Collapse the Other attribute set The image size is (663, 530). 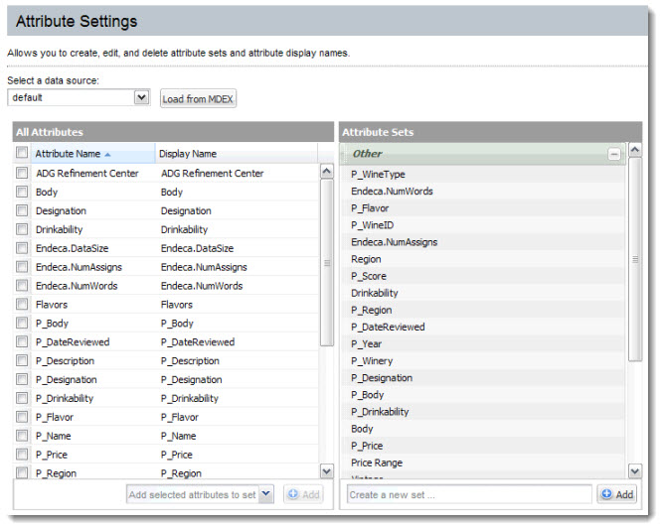[614, 154]
